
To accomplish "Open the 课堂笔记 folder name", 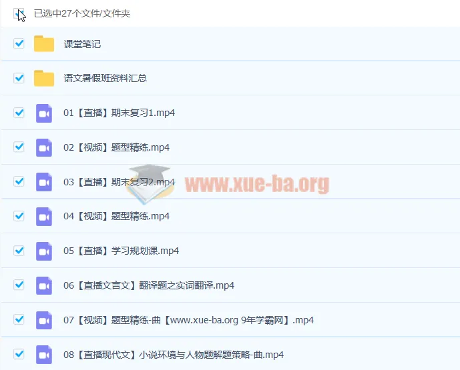I will [x=81, y=44].
